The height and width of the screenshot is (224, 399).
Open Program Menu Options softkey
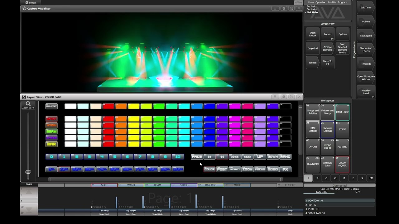pyautogui.click(x=366, y=21)
